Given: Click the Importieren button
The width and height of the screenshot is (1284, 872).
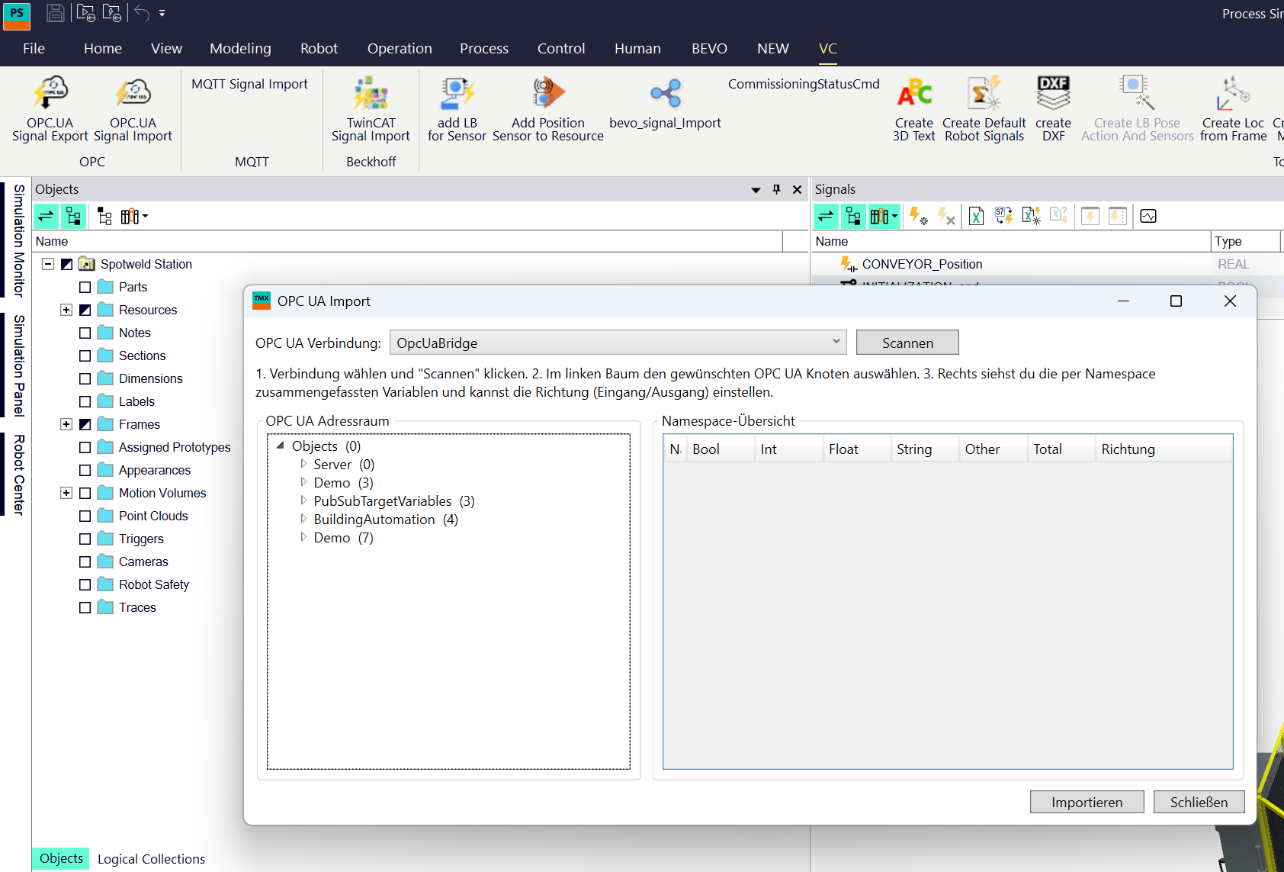Looking at the screenshot, I should (x=1087, y=802).
